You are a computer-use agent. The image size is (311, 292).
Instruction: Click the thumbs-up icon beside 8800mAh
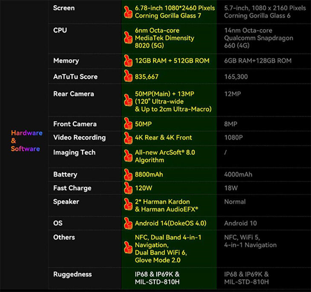pos(128,175)
